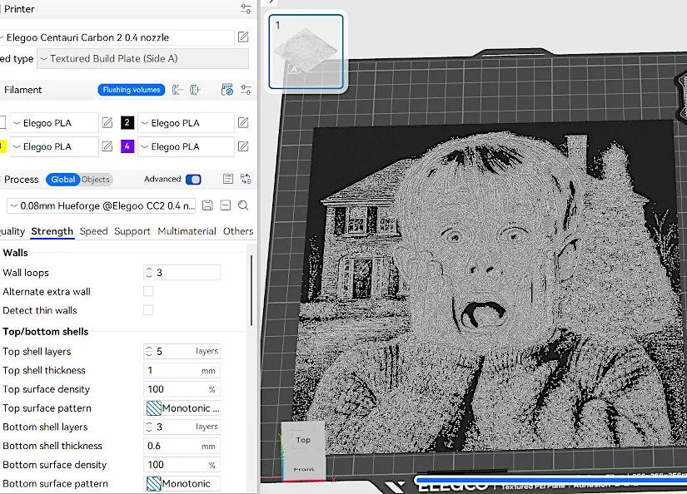Toggle the Advanced mode switch
The width and height of the screenshot is (687, 494).
click(193, 180)
